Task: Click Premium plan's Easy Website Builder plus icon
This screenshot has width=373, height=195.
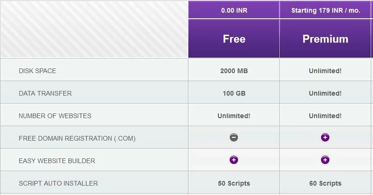Action: pos(325,160)
